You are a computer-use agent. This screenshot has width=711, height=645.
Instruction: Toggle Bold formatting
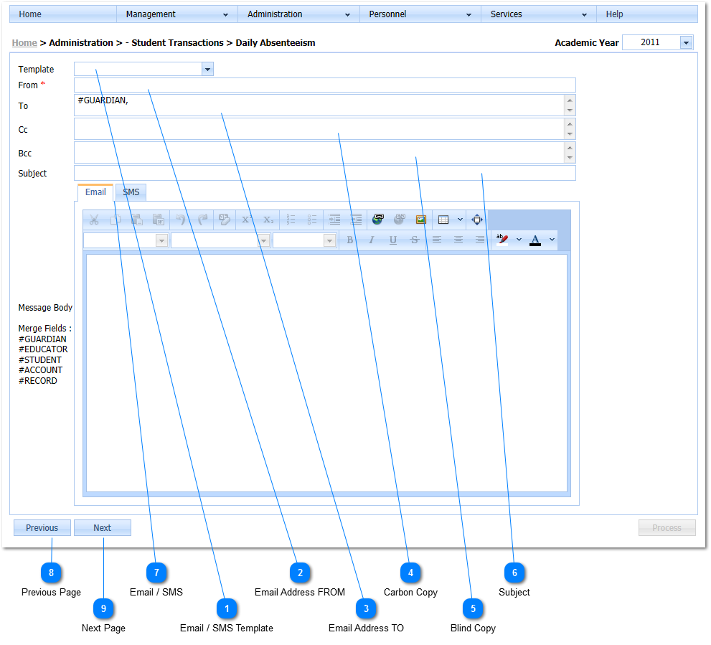coord(349,240)
